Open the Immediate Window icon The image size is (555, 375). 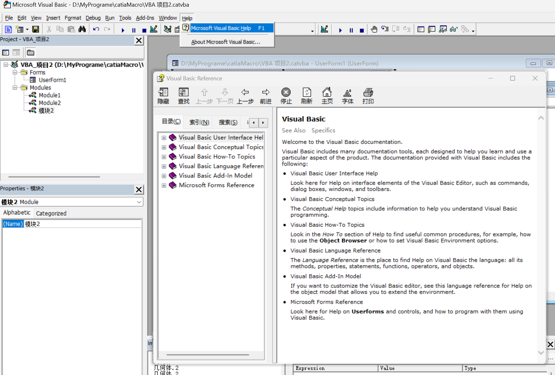432,30
